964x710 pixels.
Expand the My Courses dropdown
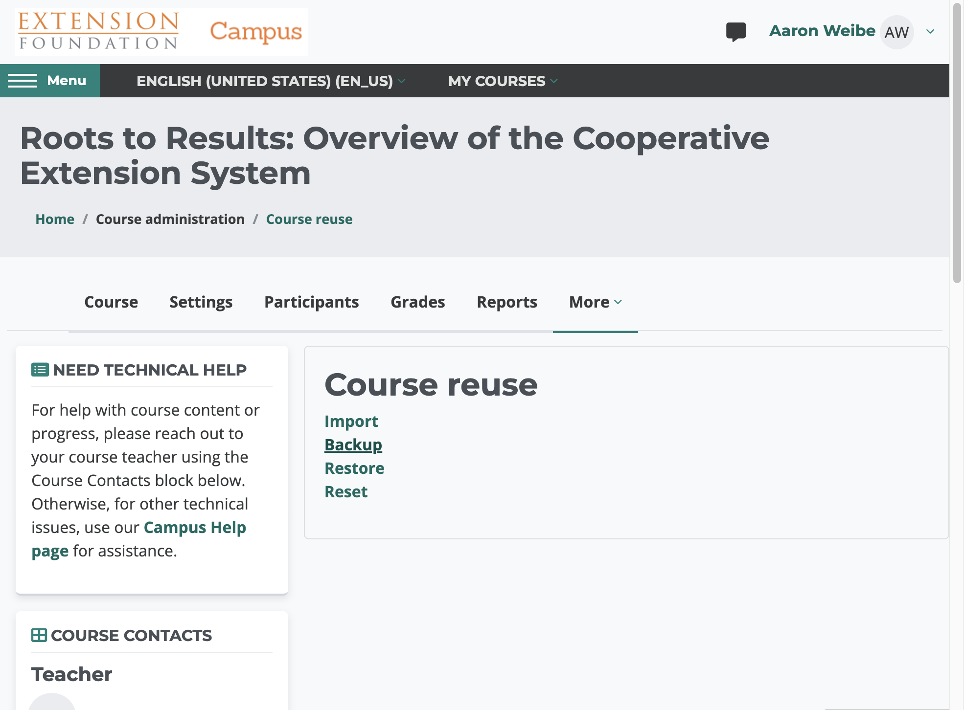(x=503, y=81)
